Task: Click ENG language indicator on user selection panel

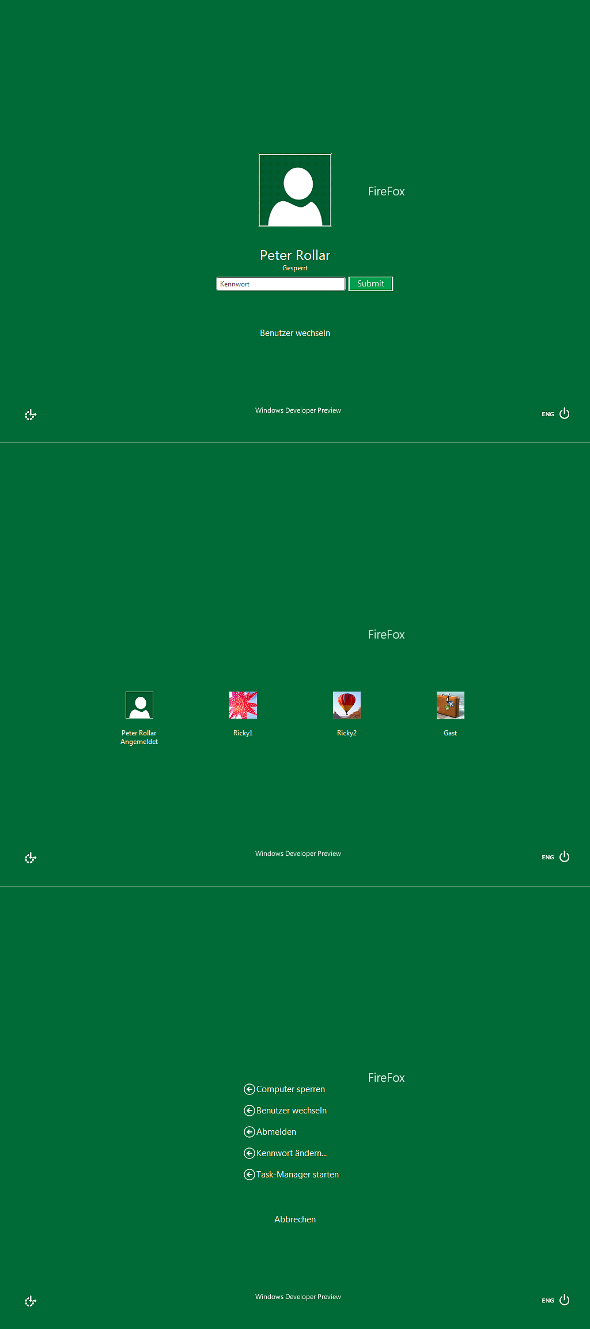Action: (x=547, y=858)
